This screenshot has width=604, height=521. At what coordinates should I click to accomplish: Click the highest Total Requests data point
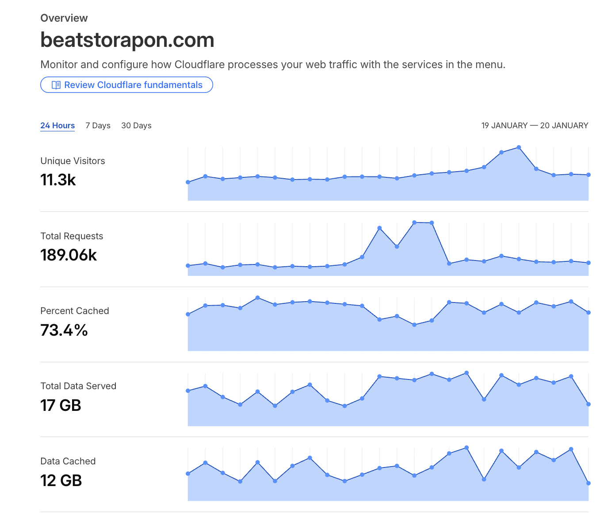click(414, 222)
